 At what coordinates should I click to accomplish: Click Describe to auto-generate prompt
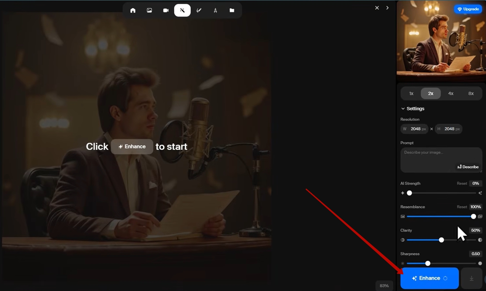(x=468, y=167)
